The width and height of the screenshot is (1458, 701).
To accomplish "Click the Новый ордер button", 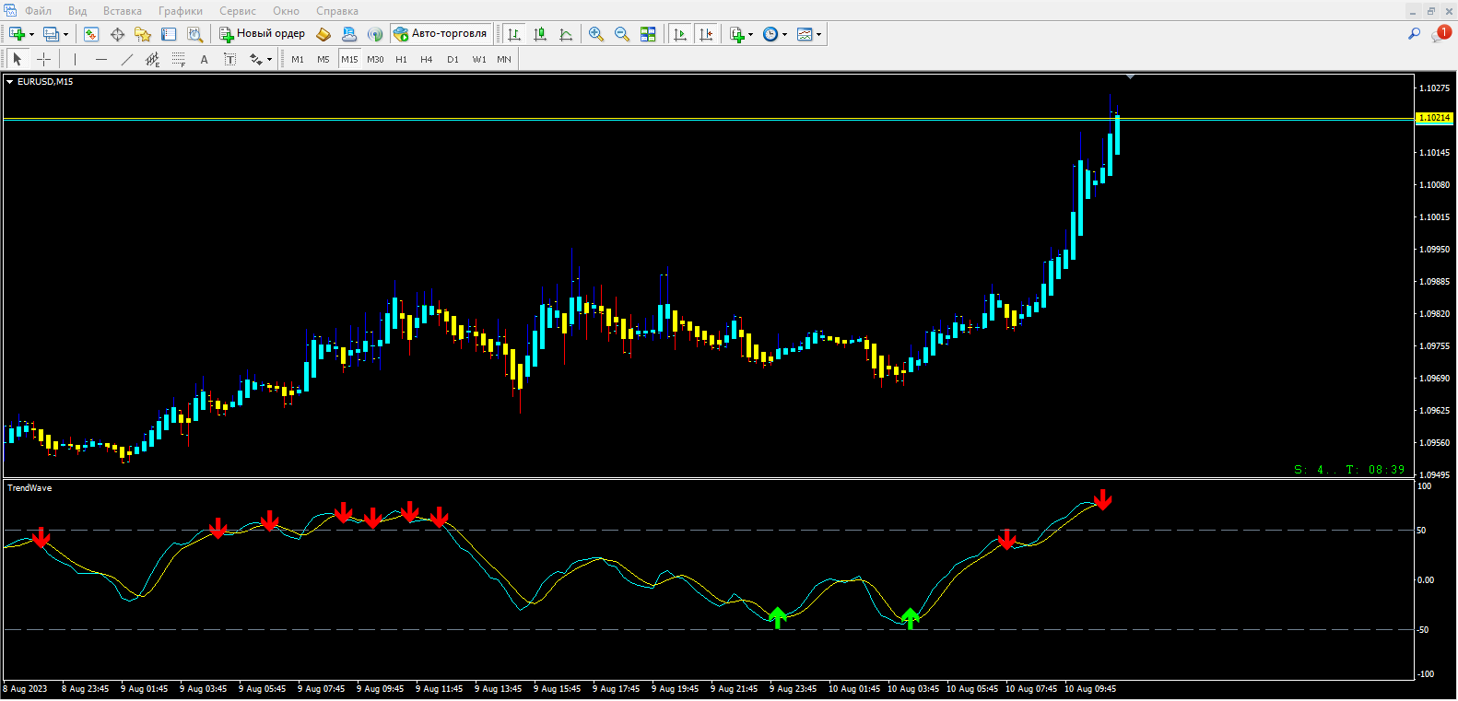I will point(262,34).
